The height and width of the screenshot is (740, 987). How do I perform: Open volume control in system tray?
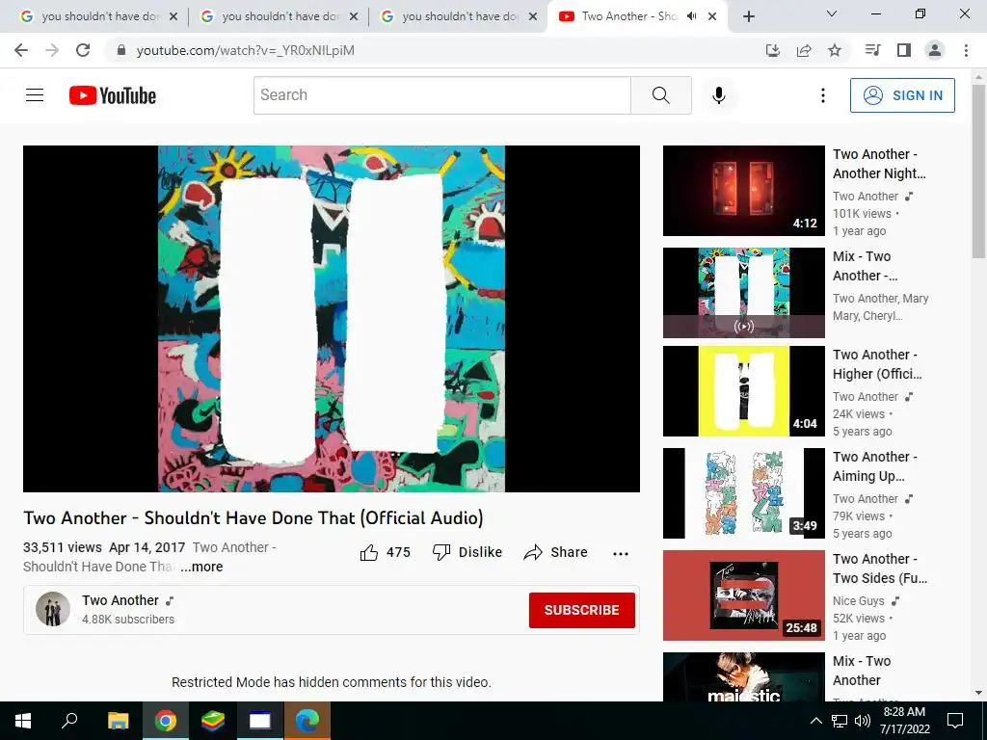click(863, 721)
